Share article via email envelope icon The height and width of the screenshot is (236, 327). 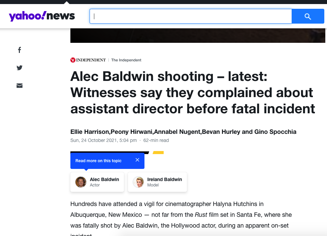click(x=20, y=86)
